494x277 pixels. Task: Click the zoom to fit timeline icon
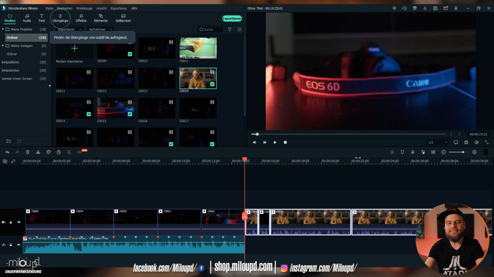coord(433,152)
